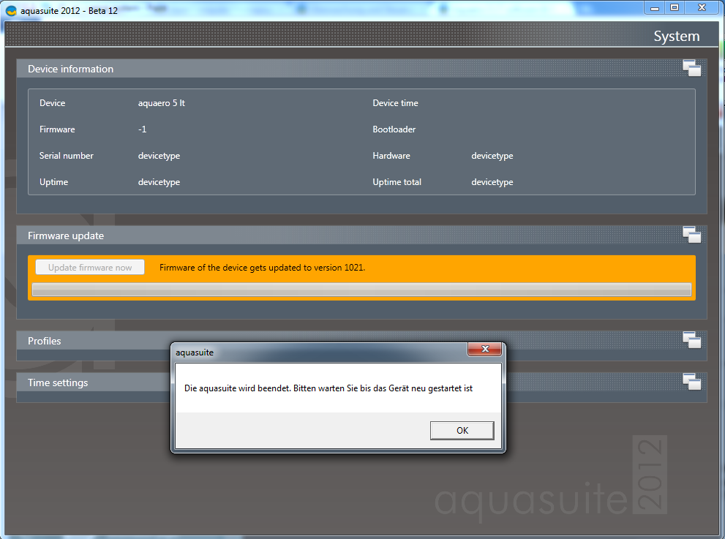725x539 pixels.
Task: Click the Device information header
Action: point(361,69)
